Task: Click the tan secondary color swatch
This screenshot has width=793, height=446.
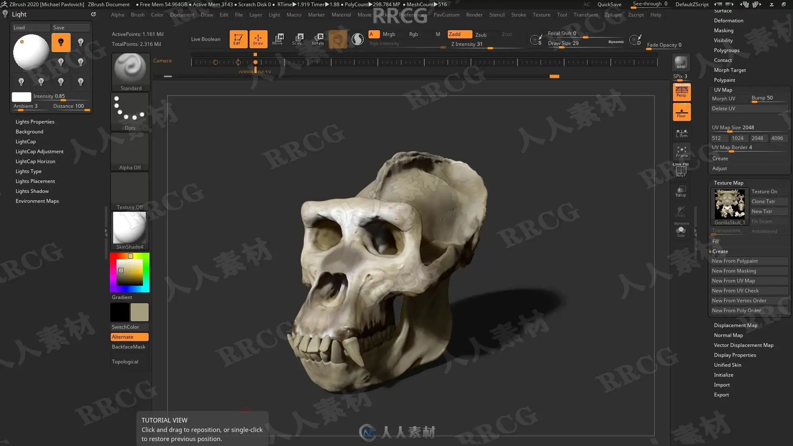Action: coord(140,312)
